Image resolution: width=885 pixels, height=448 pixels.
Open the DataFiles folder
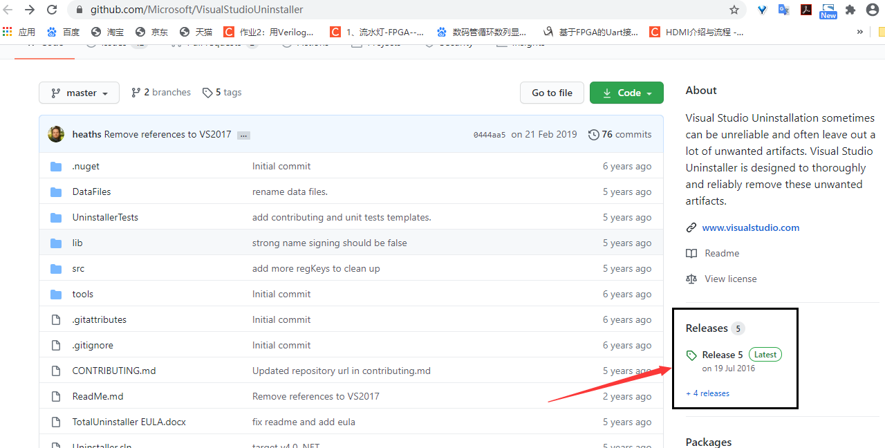[x=91, y=192]
